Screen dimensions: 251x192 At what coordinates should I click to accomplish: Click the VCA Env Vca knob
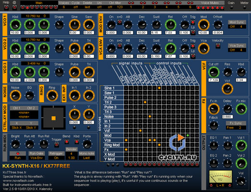coord(203,48)
